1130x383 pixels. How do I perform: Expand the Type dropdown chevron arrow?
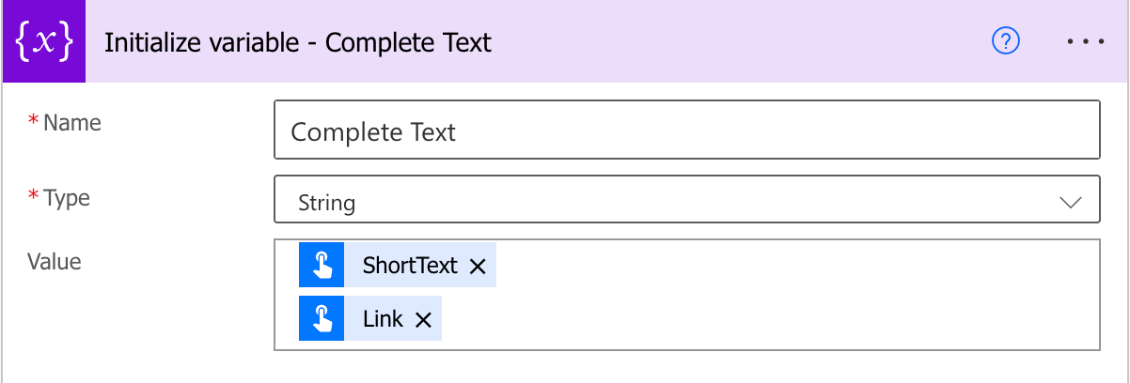pos(1070,202)
